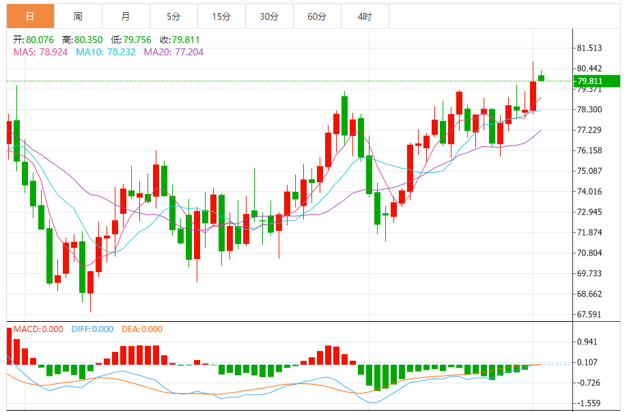
Task: Click the open price 80.076 value
Action: [40, 40]
